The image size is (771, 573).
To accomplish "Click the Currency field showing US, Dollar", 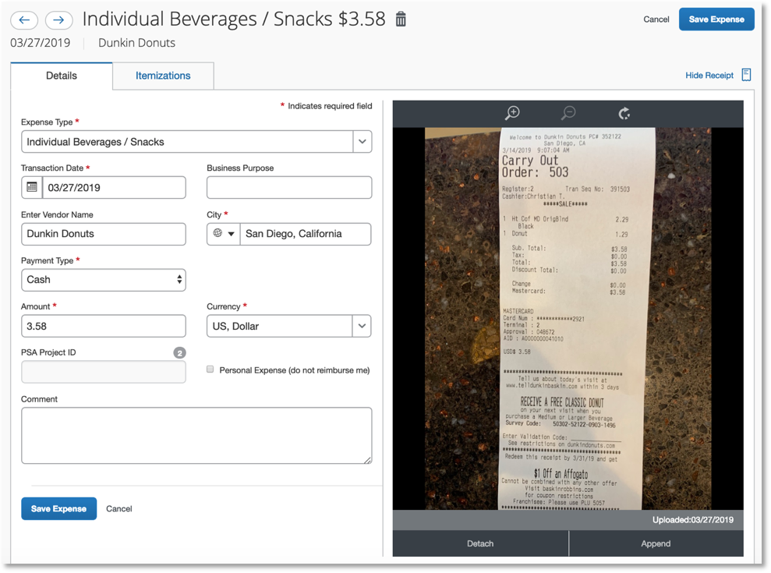I will 279,326.
